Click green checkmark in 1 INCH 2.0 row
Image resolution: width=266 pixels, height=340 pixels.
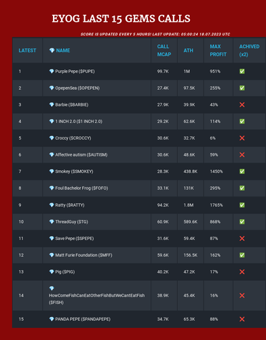(242, 121)
